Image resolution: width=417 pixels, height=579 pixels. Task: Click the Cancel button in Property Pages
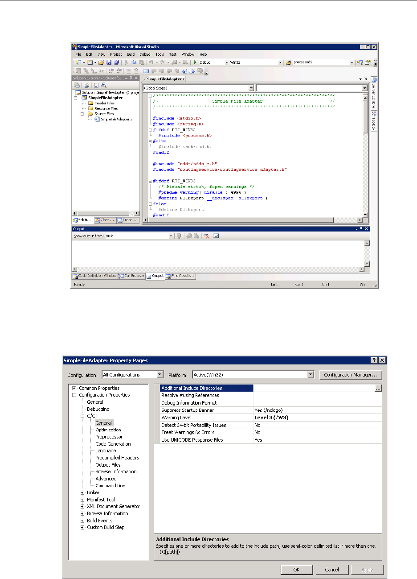click(x=331, y=570)
